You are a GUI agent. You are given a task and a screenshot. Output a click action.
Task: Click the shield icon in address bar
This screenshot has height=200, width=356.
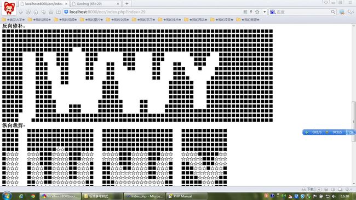click(66, 12)
